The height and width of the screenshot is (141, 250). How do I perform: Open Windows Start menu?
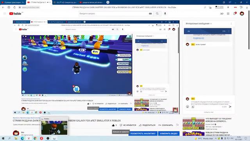(x=3, y=138)
